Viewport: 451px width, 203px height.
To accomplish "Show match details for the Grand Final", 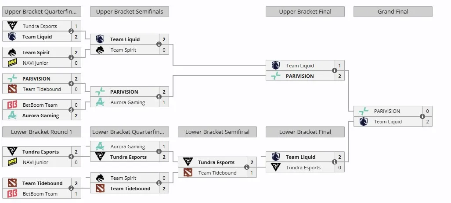I will pyautogui.click(x=422, y=116).
